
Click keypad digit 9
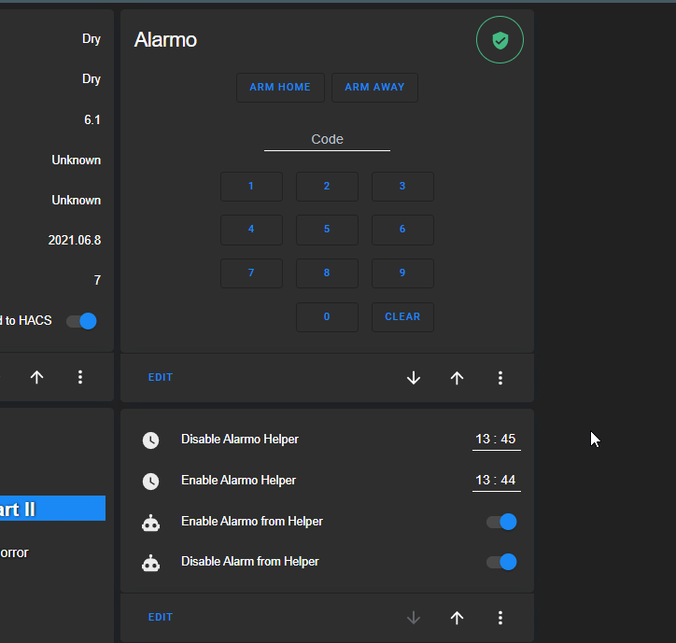[x=402, y=273]
